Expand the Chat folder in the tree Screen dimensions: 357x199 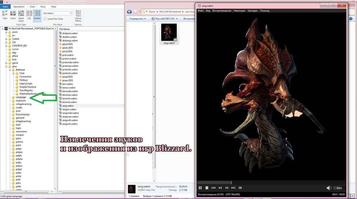click(x=13, y=73)
